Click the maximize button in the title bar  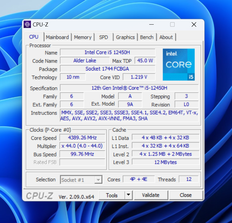click(172, 25)
